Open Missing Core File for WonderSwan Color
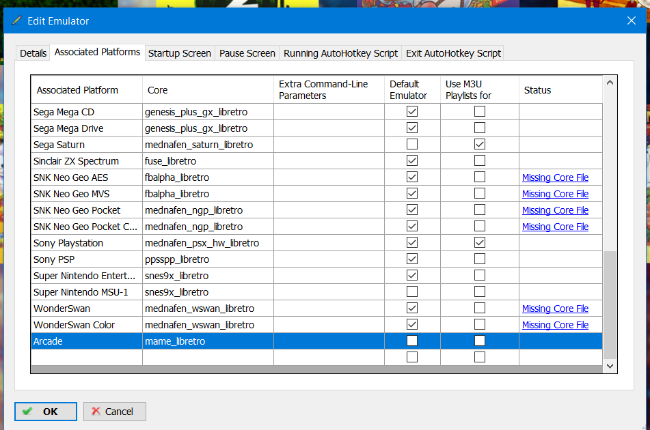This screenshot has height=430, width=650. click(x=555, y=325)
